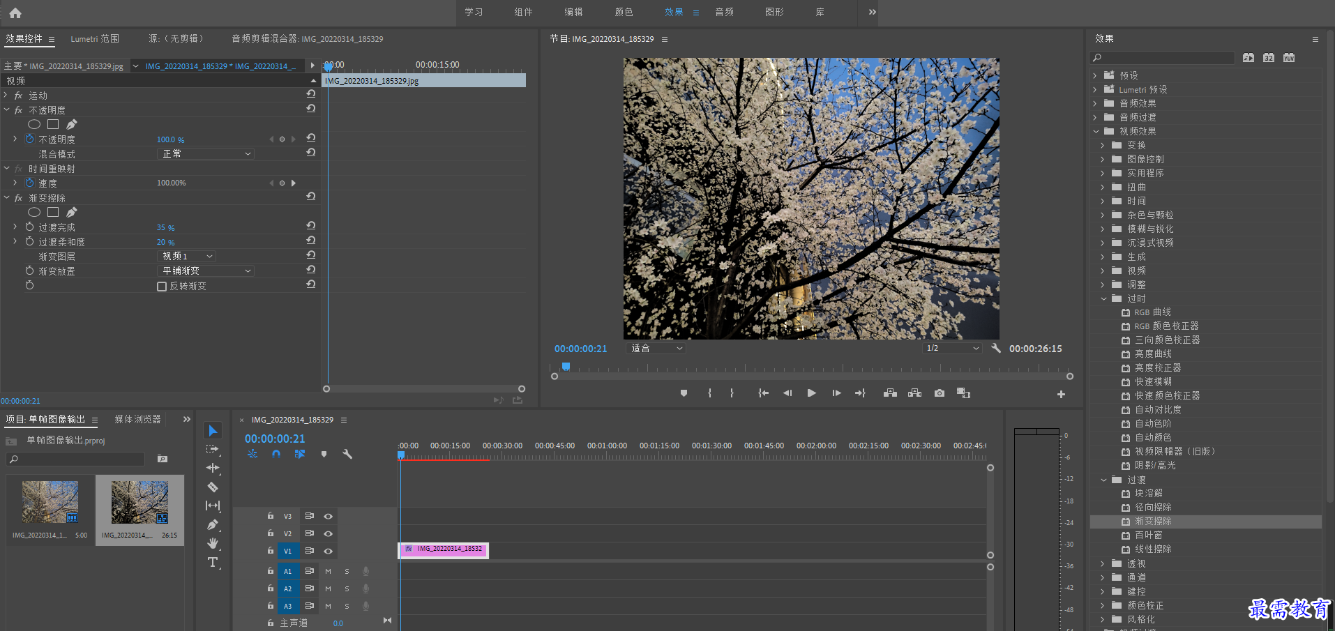Screen dimensions: 1335x631
Task: Solo track A2
Action: (x=347, y=588)
